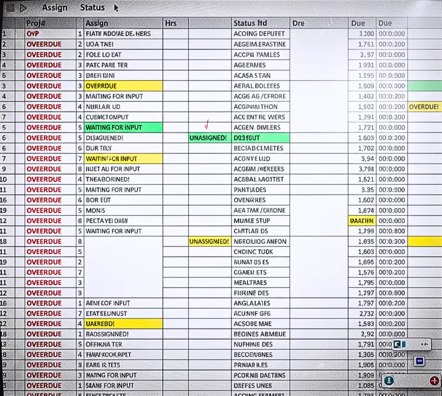The height and width of the screenshot is (396, 442).
Task: Click the purple square app icon near bottom right
Action: (x=419, y=361)
